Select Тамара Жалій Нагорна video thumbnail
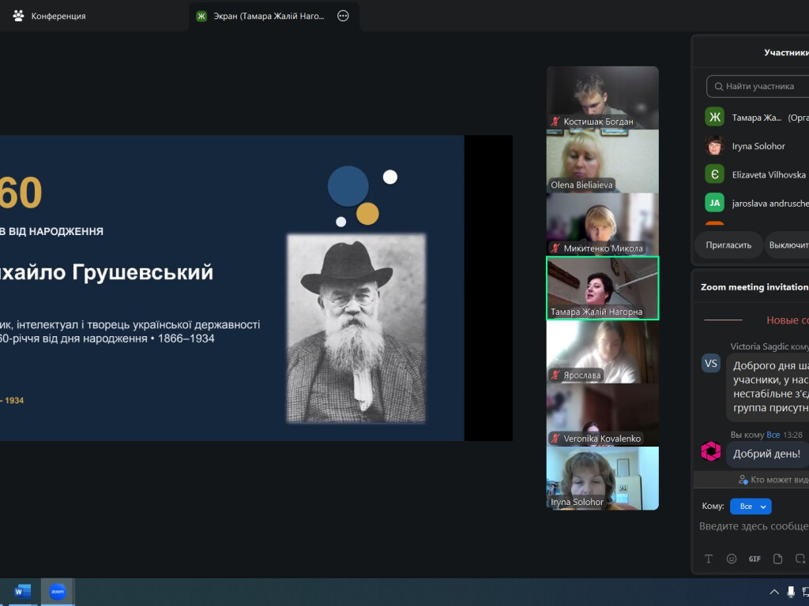Viewport: 809px width, 606px height. click(x=603, y=288)
